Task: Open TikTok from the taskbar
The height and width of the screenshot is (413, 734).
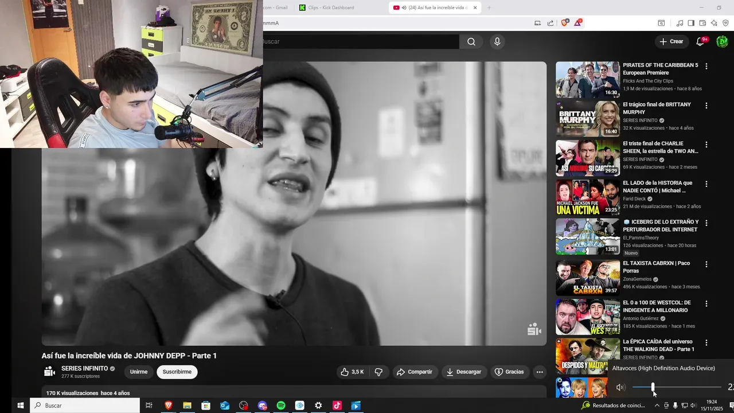Action: pyautogui.click(x=337, y=406)
